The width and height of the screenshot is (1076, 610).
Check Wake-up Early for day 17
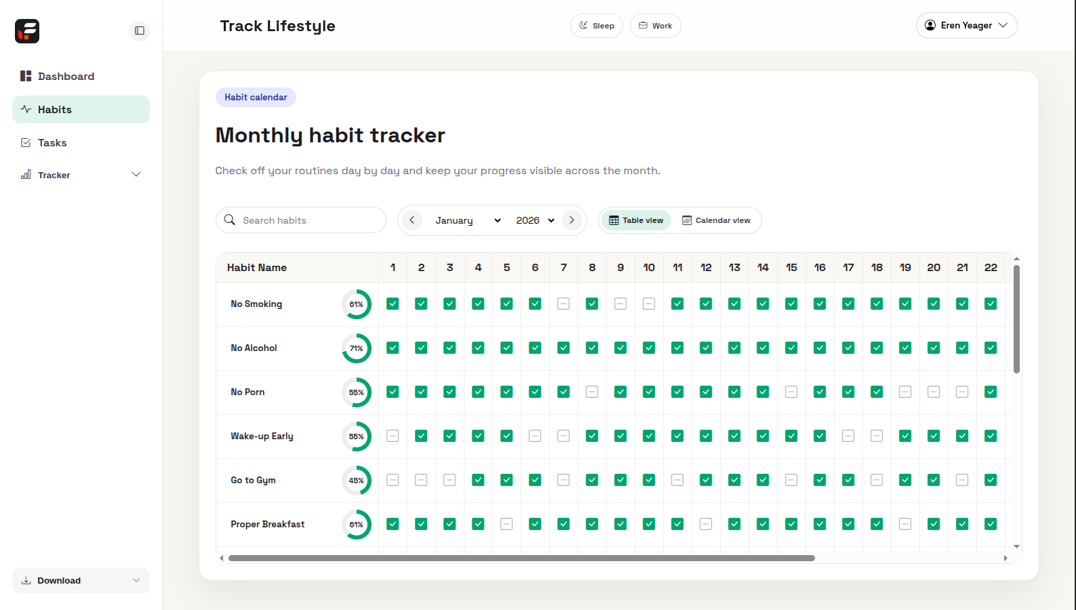click(848, 436)
